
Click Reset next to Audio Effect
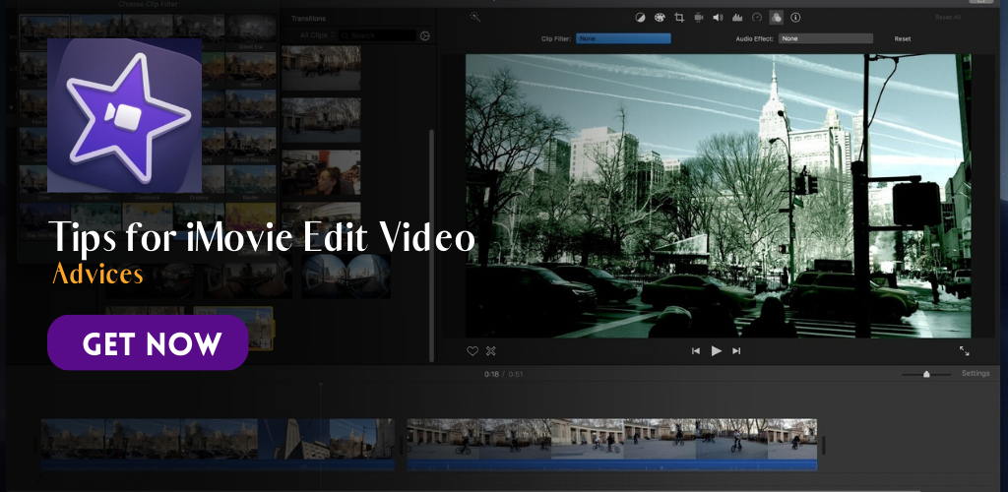(903, 38)
